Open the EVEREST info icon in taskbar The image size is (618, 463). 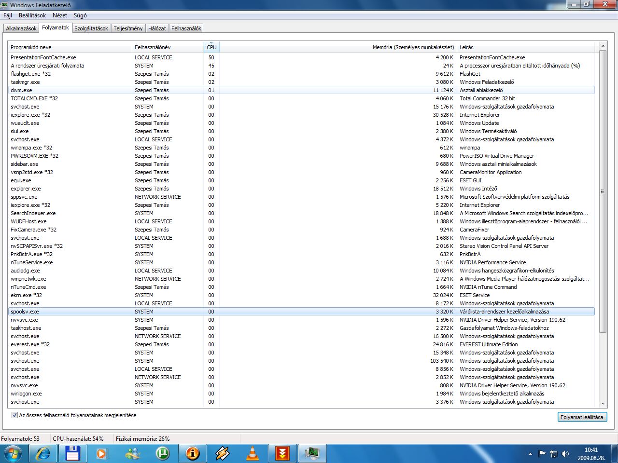[193, 454]
